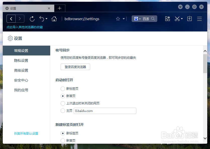Open the hamburger main menu
The width and height of the screenshot is (210, 149).
pos(199,19)
